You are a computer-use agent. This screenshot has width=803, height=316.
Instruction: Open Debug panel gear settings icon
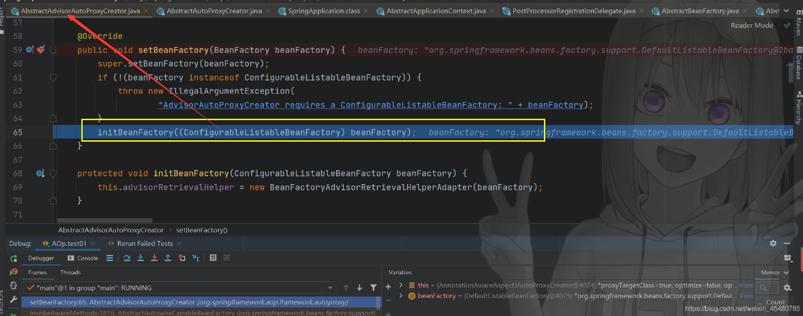pos(773,243)
